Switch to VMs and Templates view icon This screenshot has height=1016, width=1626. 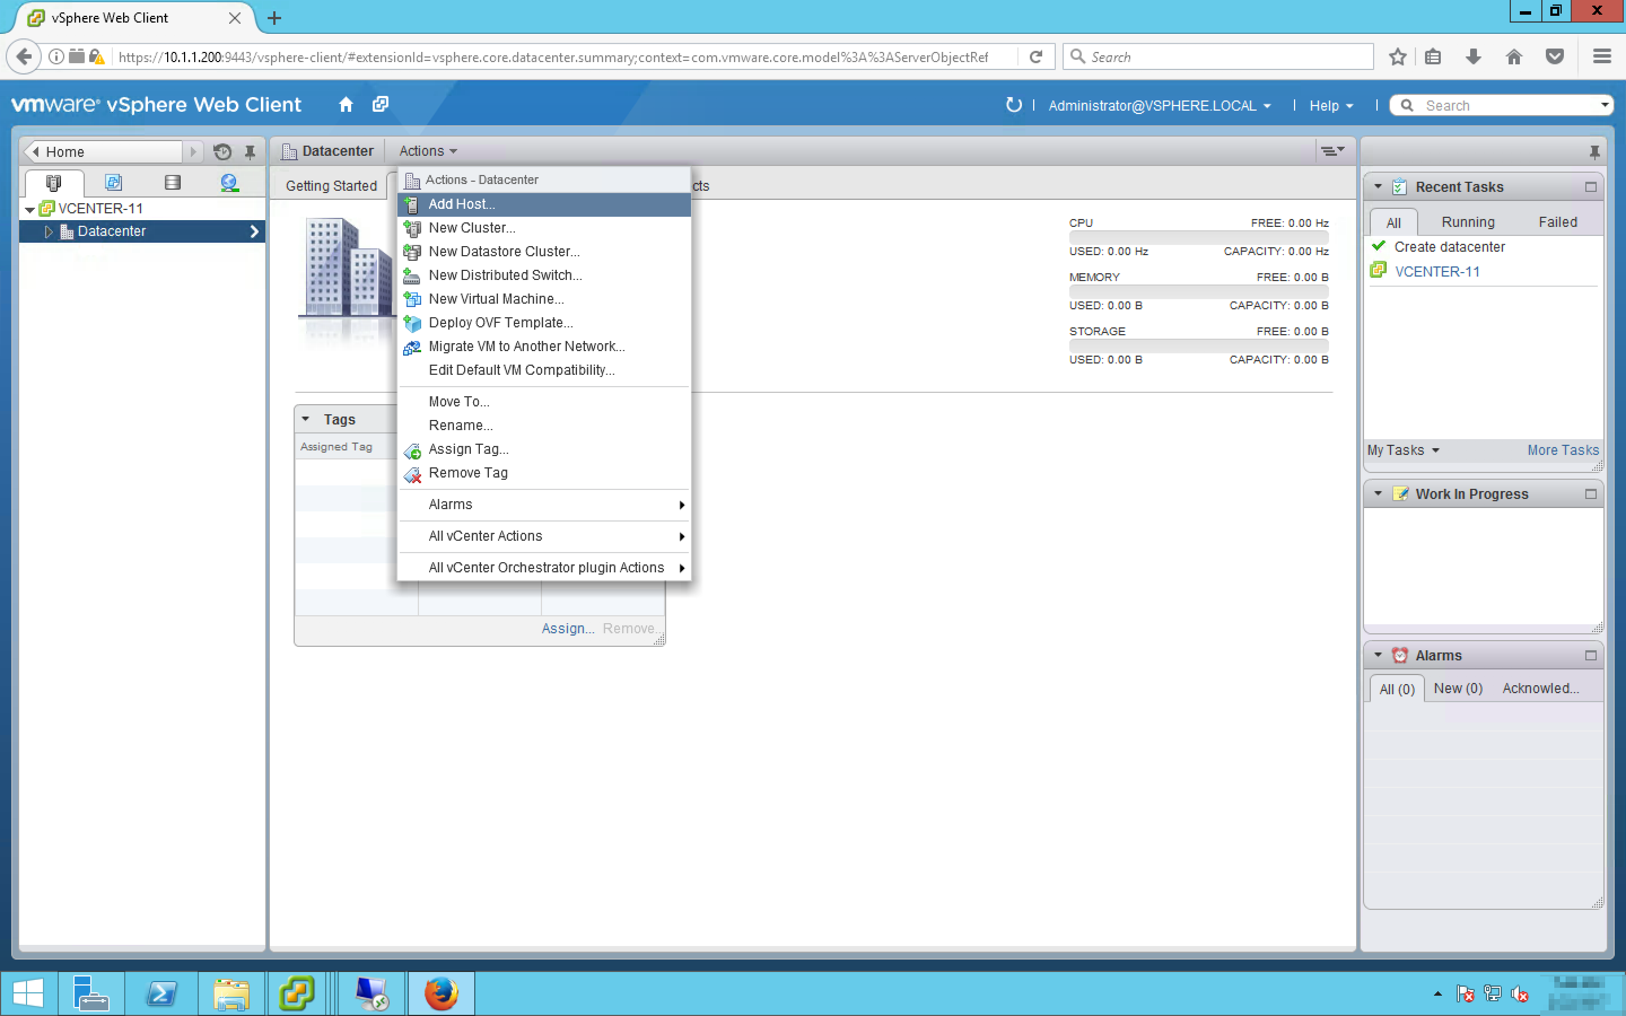(113, 183)
